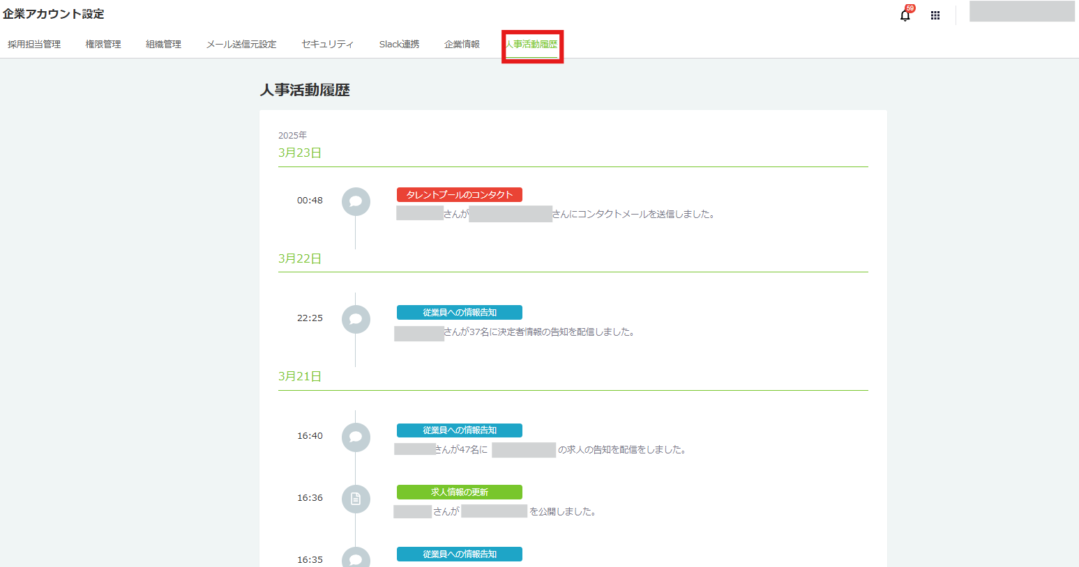Click the 22:25 従業員への情報告知 label

[x=459, y=313]
